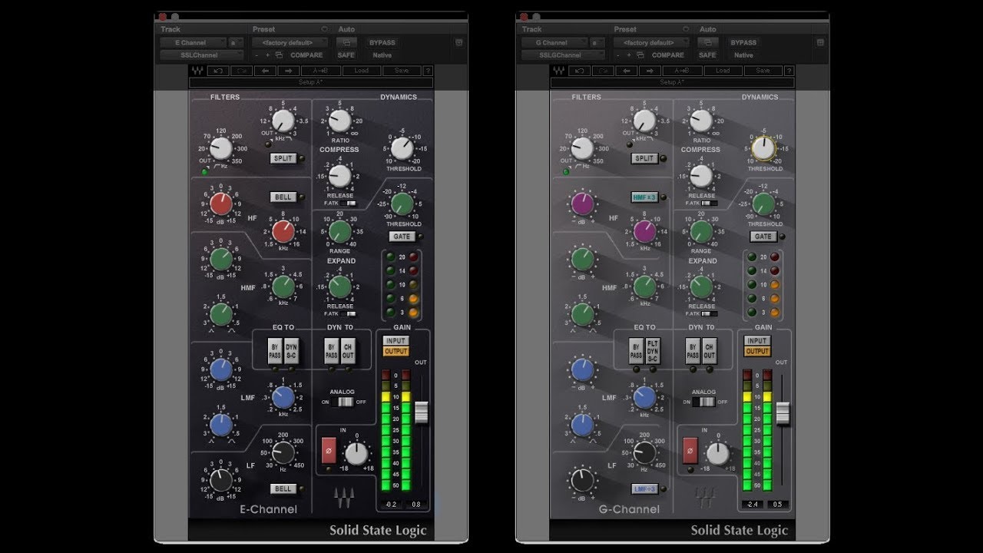Click BYPASS in the G-Channel window header
The width and height of the screenshot is (983, 553).
coord(743,43)
